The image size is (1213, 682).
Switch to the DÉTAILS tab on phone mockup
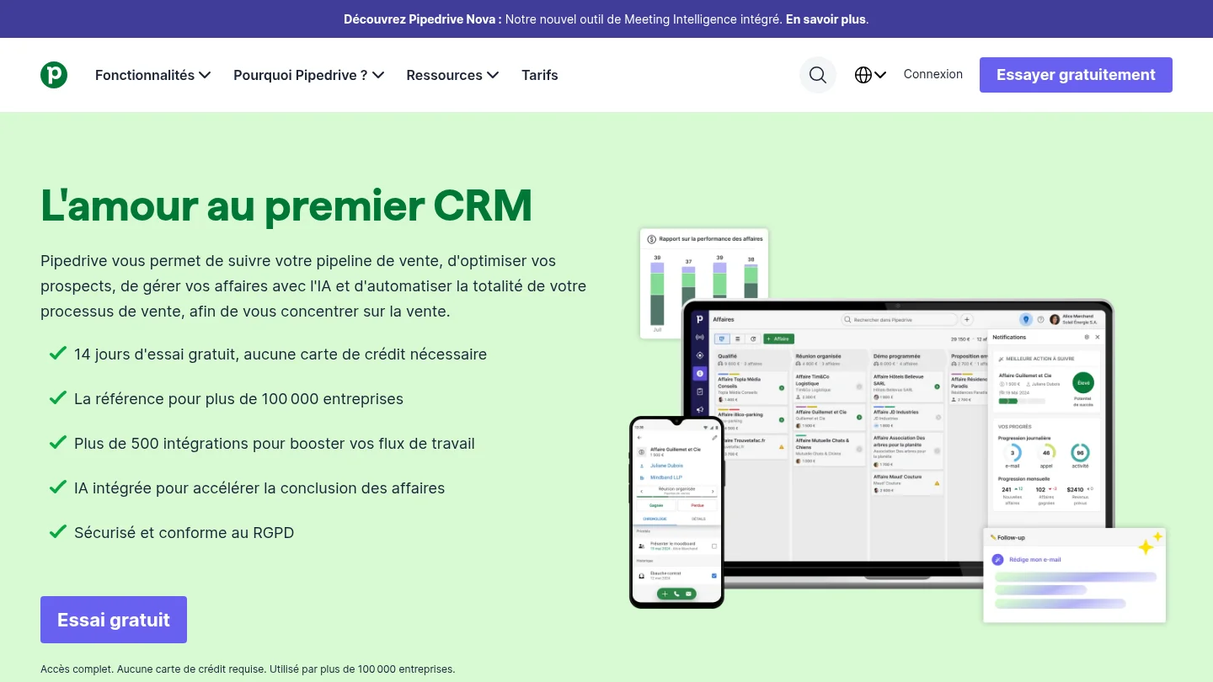point(698,519)
